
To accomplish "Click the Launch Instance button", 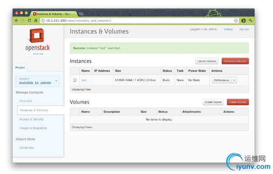I will coord(207,61).
